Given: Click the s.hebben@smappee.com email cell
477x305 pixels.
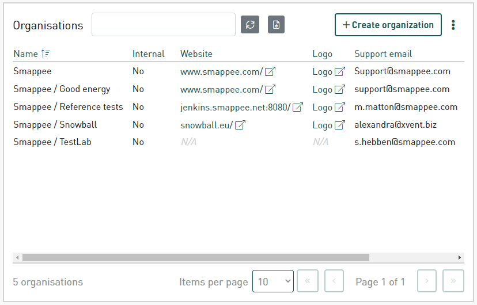Looking at the screenshot, I should pos(404,142).
